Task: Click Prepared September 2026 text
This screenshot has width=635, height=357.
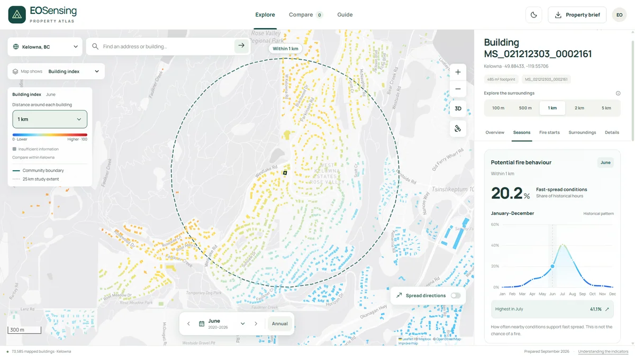Action: pos(547,351)
